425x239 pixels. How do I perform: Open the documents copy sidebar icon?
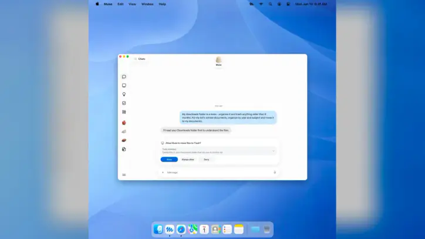(x=124, y=149)
